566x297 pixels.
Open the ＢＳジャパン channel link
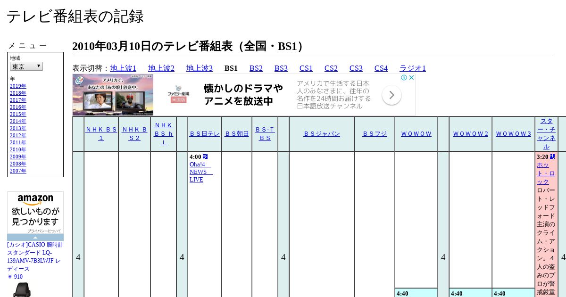click(322, 134)
